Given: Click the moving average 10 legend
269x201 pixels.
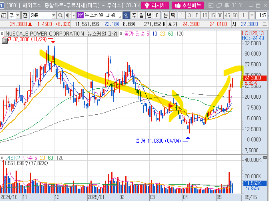Looking at the screenshot, I should click(155, 34).
